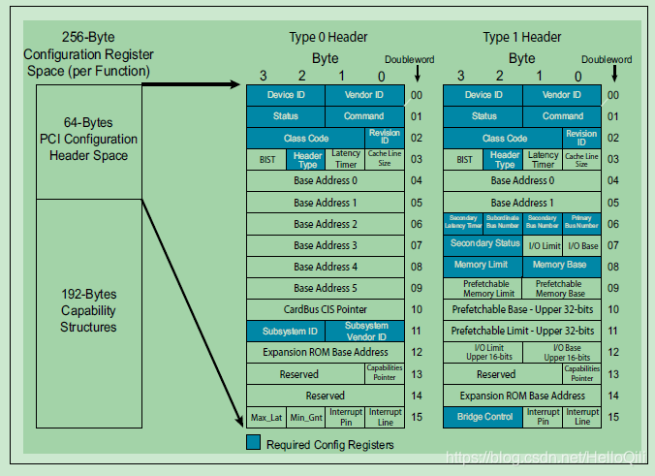The image size is (655, 476).
Task: Click the 'Type 1 Header' title
Action: click(522, 37)
